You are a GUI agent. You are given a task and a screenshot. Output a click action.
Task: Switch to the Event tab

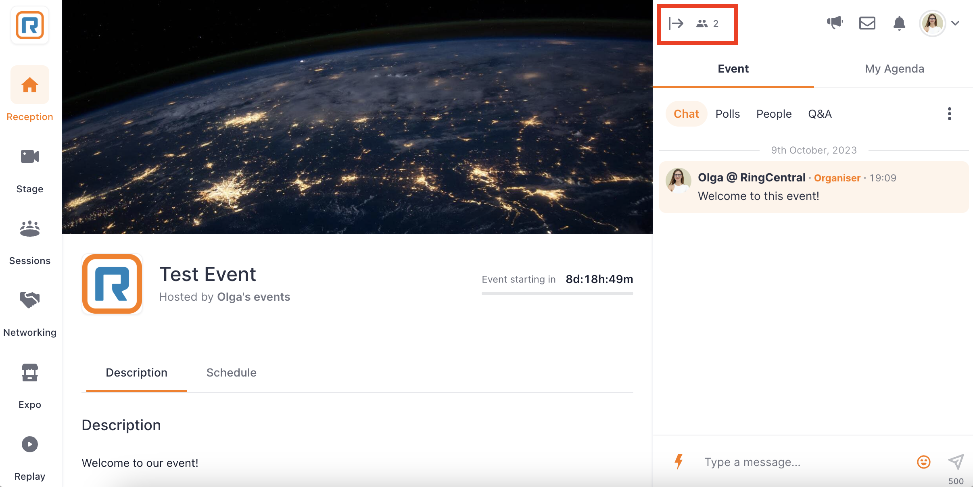pyautogui.click(x=733, y=69)
